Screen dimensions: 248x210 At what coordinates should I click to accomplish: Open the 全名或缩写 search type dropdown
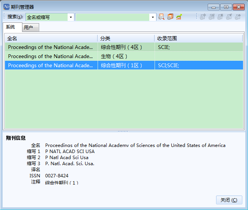[71, 17]
